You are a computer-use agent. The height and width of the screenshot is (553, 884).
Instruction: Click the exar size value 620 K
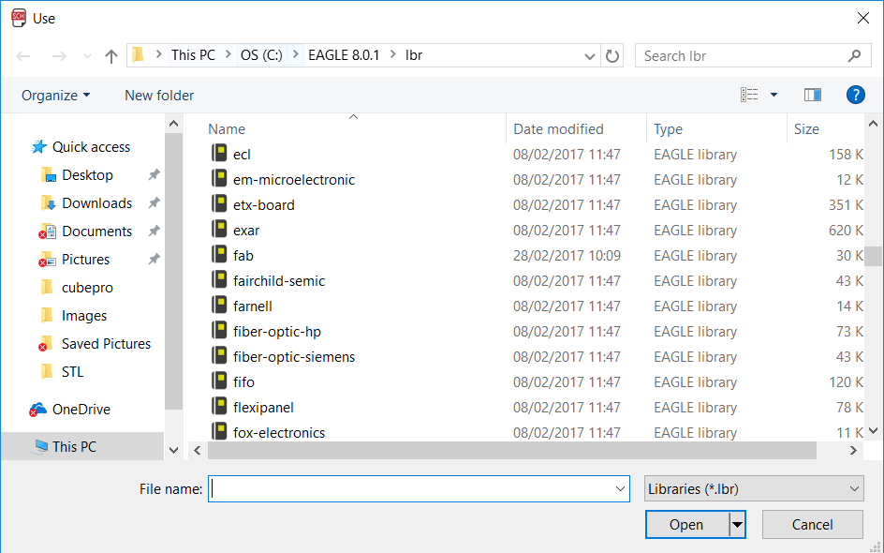846,231
